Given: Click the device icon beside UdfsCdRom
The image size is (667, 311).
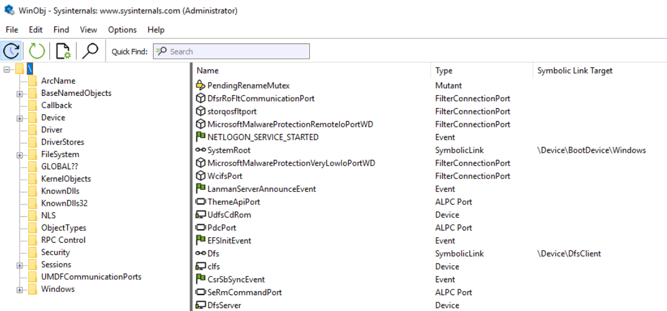Looking at the screenshot, I should pyautogui.click(x=200, y=215).
